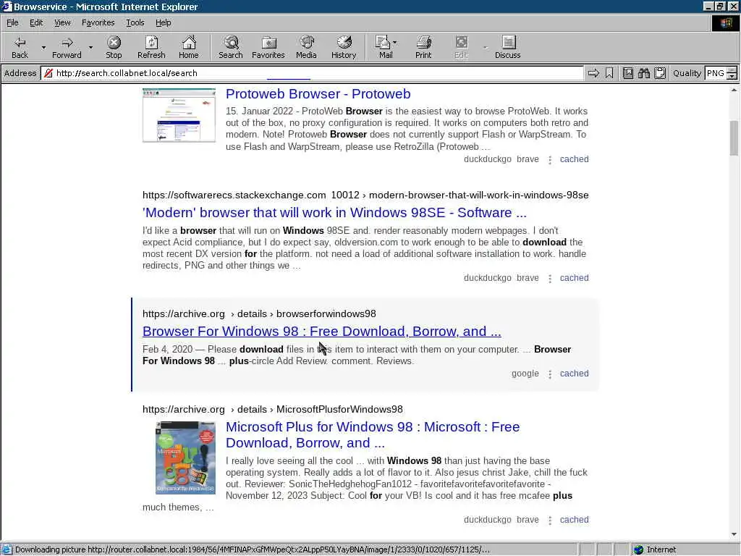Go to the Home page

tap(189, 47)
